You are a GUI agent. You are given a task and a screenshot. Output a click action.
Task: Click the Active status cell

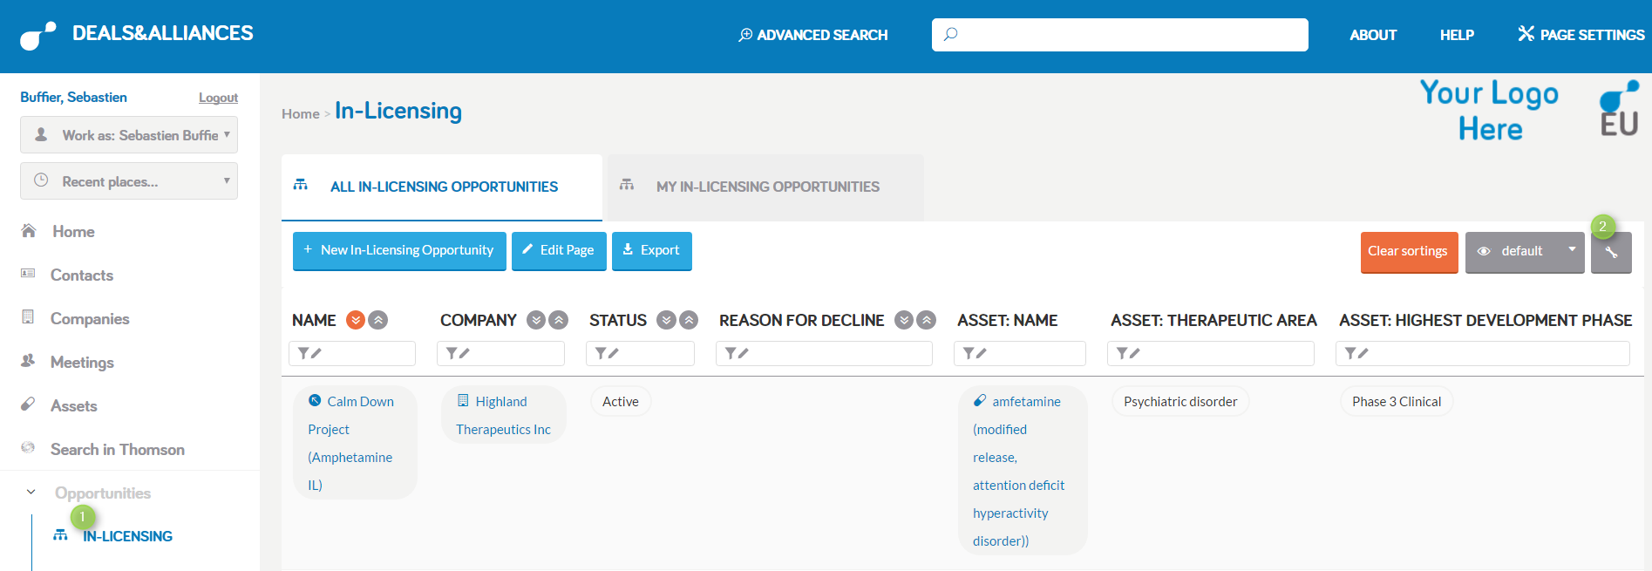621,401
